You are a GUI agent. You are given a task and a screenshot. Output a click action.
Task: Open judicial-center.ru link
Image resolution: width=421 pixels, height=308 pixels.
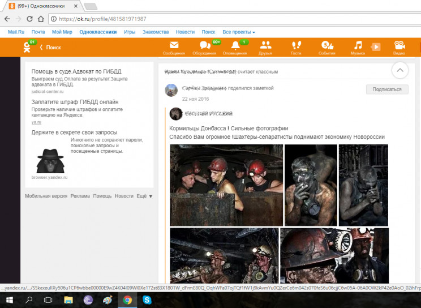pyautogui.click(x=48, y=91)
